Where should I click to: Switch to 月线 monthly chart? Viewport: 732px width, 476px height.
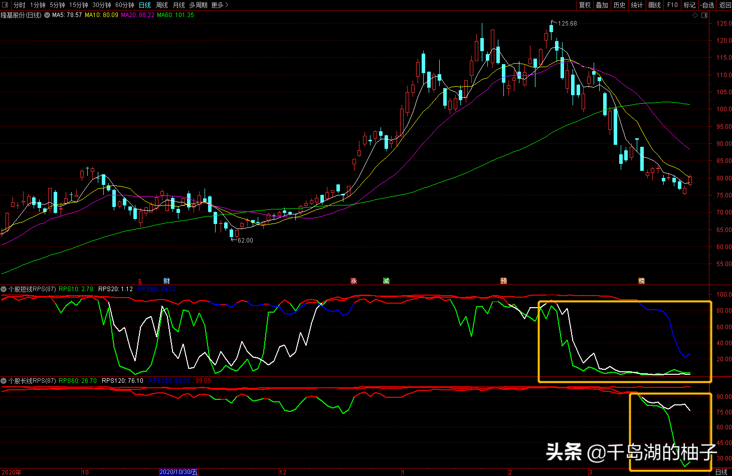pyautogui.click(x=179, y=5)
